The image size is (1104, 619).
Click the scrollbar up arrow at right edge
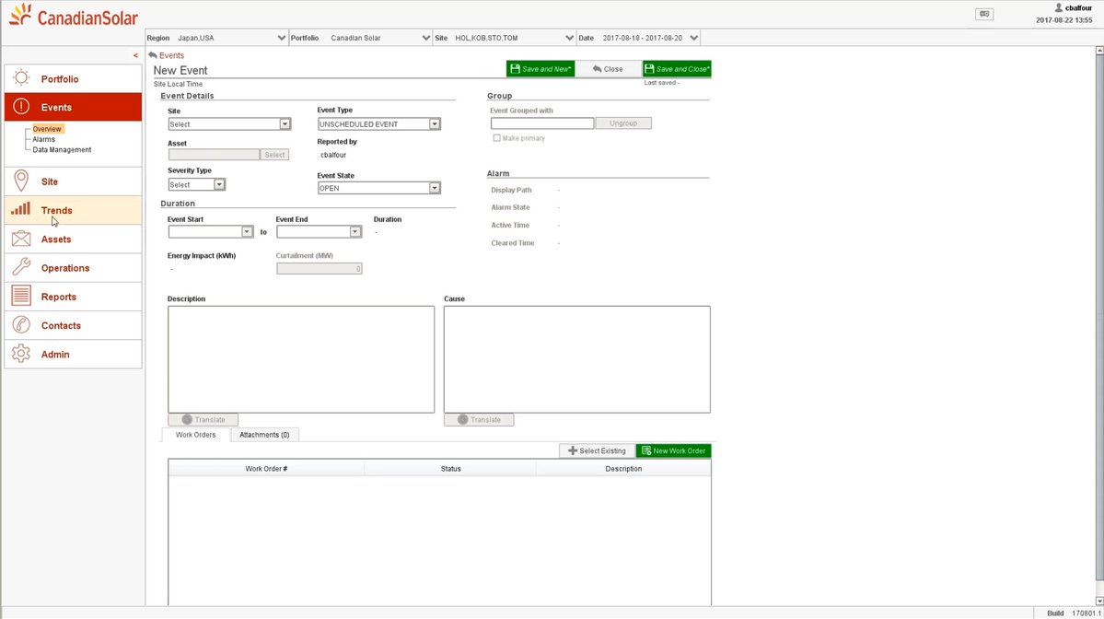point(1099,51)
